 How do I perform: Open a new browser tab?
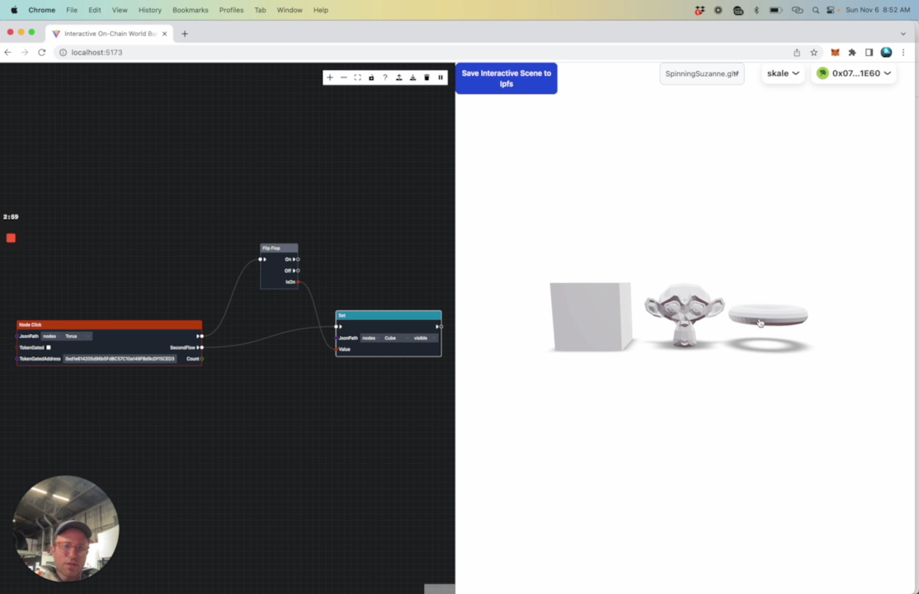(185, 34)
